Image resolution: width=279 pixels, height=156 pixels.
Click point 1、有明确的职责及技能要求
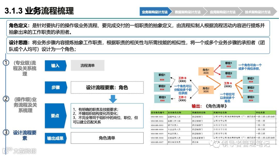[x=96, y=109]
